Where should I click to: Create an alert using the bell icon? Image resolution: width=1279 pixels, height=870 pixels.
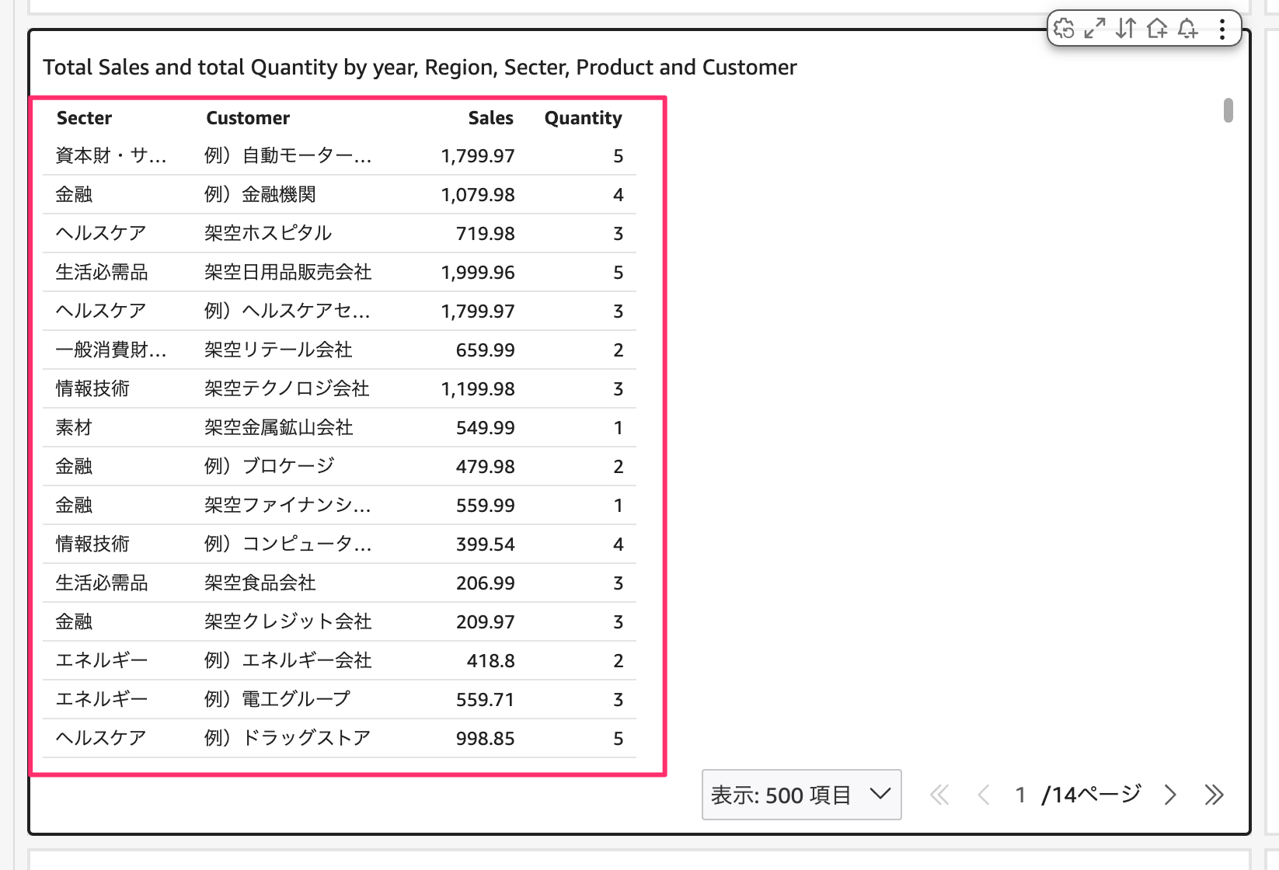coord(1187,29)
